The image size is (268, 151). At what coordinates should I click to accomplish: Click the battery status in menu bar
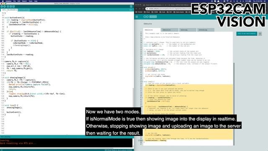248,1
